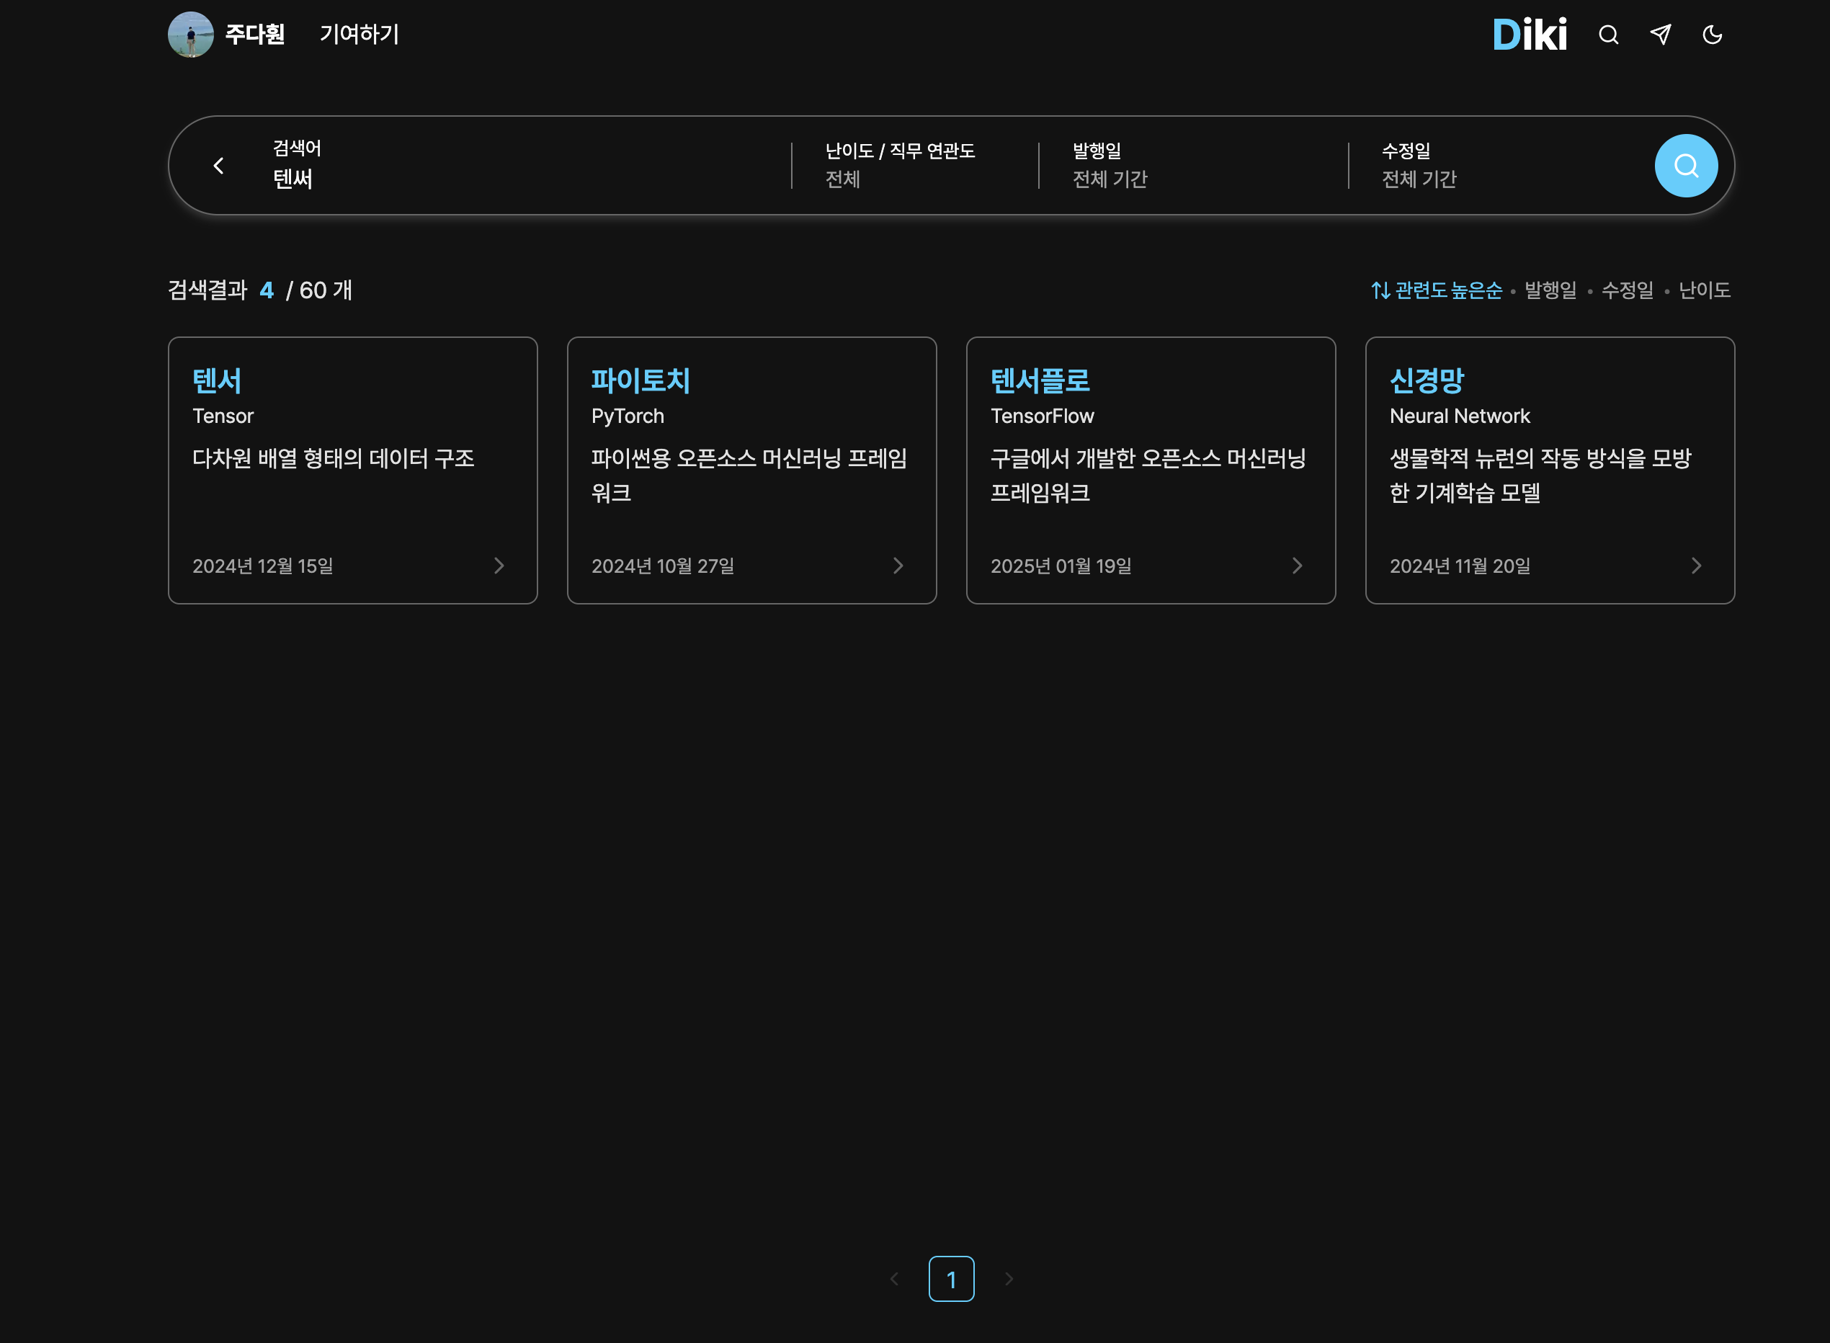
Task: Click the paper plane share icon
Action: click(x=1661, y=35)
